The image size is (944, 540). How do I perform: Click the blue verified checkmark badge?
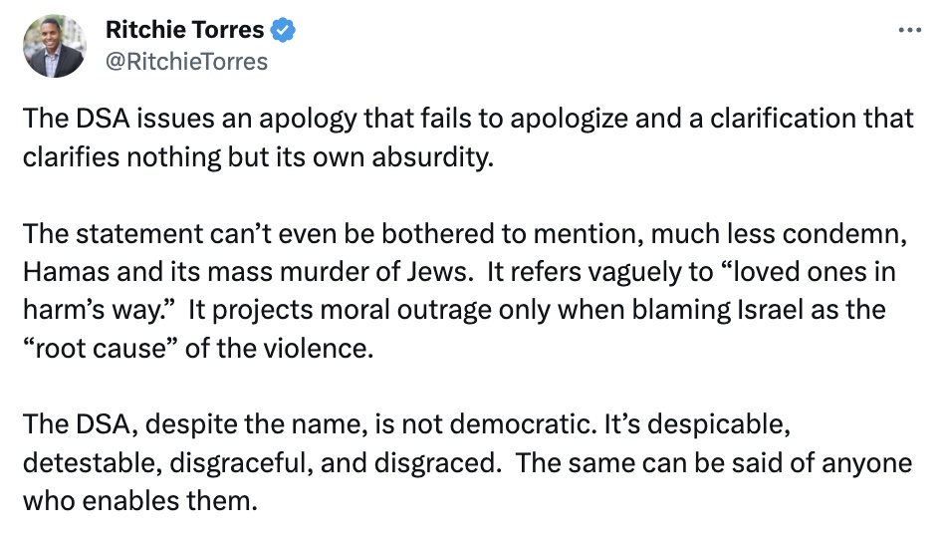283,30
